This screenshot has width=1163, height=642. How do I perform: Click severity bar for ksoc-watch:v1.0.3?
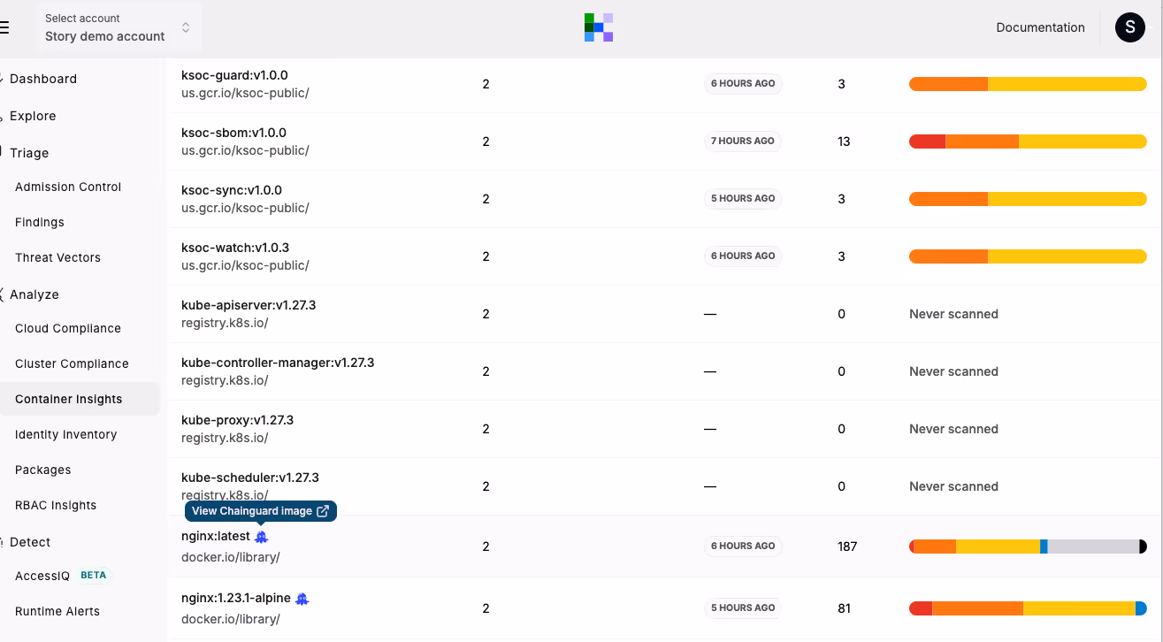pyautogui.click(x=1028, y=256)
